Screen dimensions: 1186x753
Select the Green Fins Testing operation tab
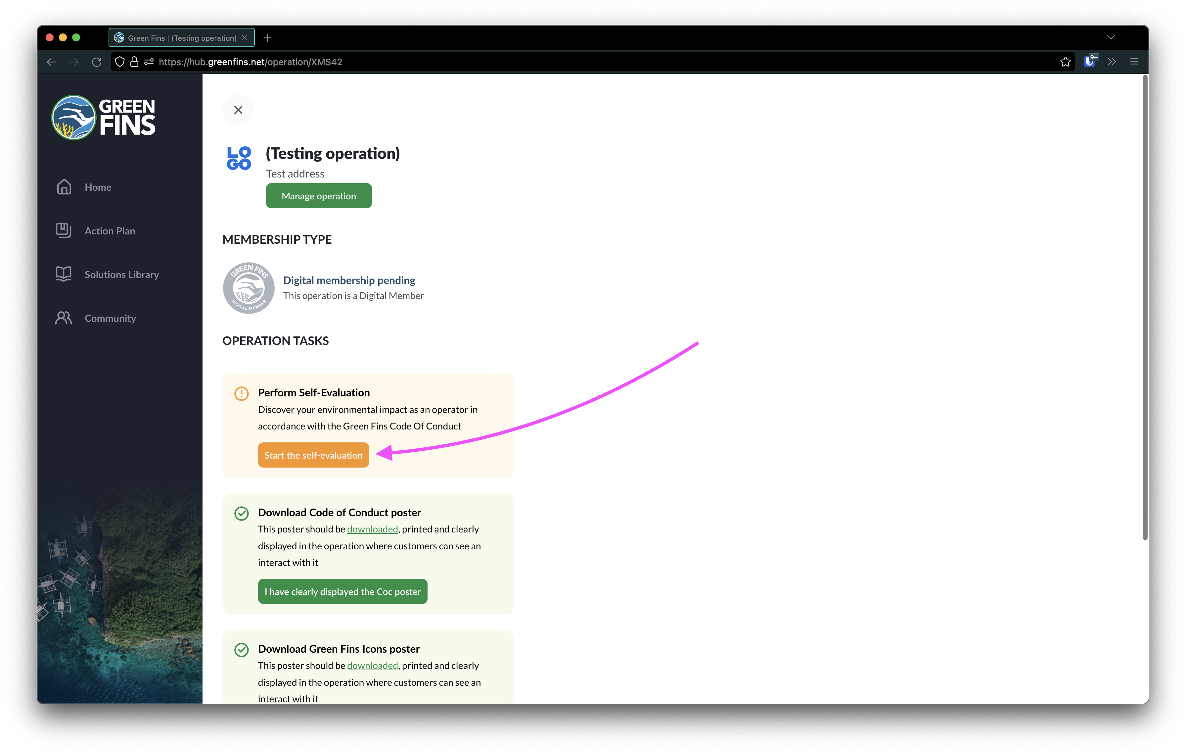tap(182, 37)
